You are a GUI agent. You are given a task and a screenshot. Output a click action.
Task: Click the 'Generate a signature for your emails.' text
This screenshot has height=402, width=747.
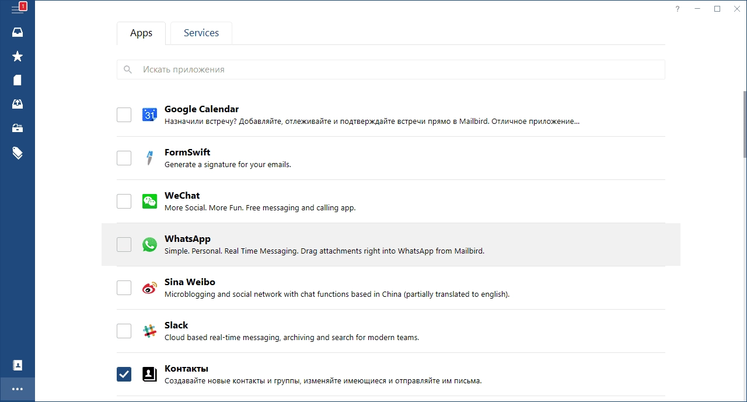(228, 165)
